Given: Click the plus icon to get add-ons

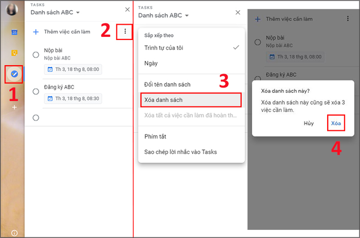Looking at the screenshot, I should pyautogui.click(x=14, y=107).
